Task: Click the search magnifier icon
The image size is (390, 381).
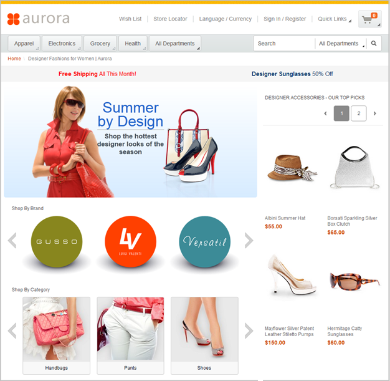Action: [x=374, y=43]
